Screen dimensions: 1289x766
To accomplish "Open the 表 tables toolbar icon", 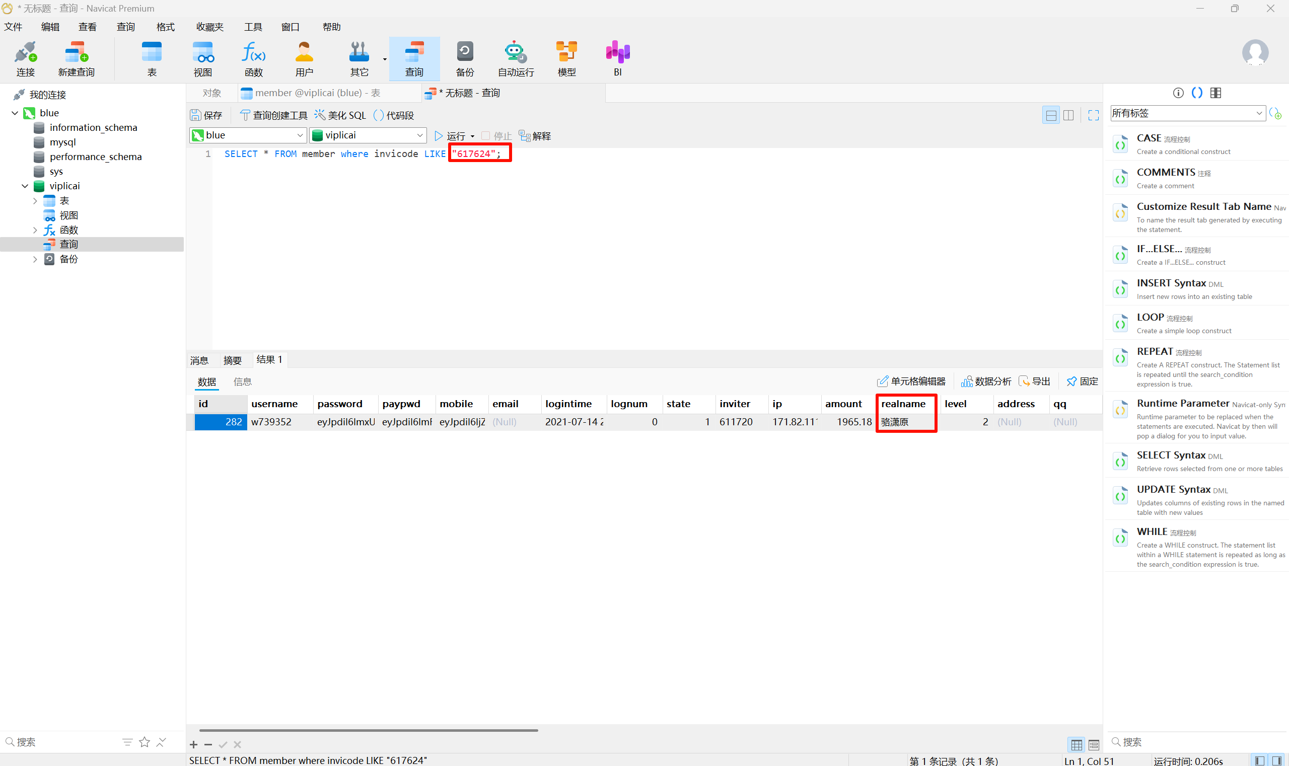I will 152,59.
